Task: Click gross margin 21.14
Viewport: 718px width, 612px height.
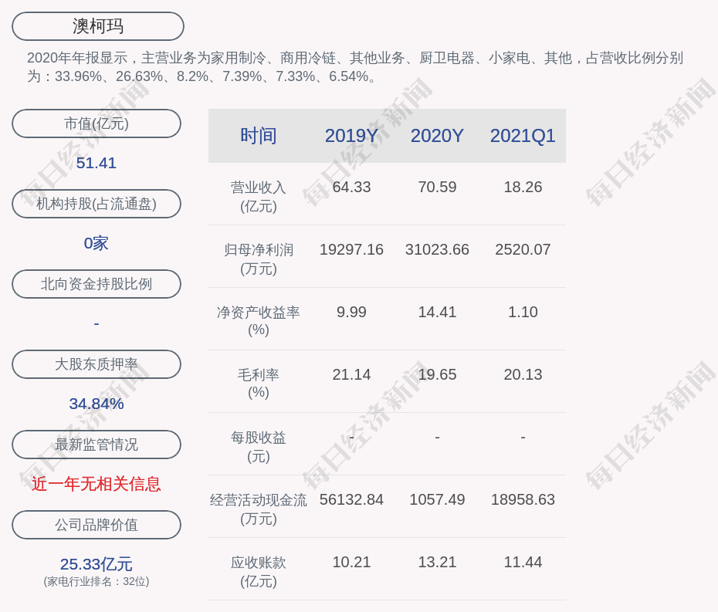Action: pyautogui.click(x=351, y=375)
